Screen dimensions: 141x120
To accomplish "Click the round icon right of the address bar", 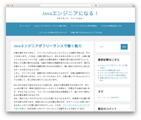I will (96, 6).
